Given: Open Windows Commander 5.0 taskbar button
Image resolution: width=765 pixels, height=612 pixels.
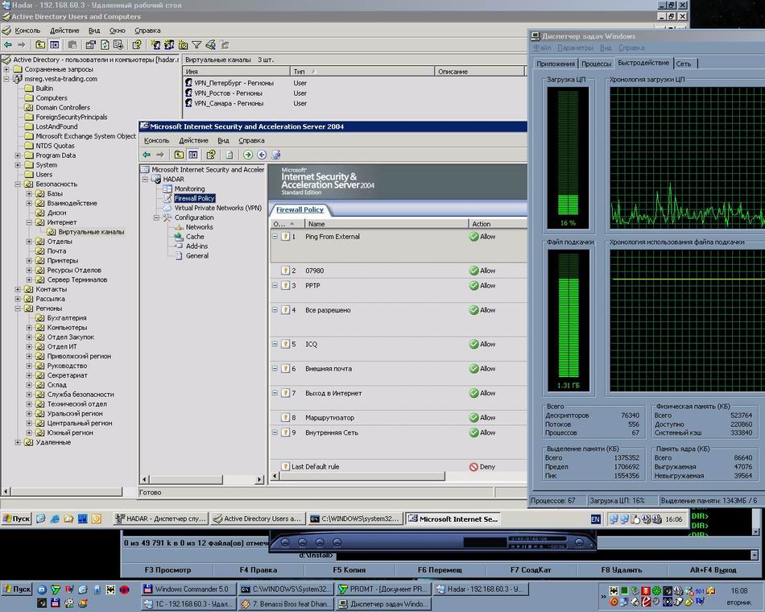Looking at the screenshot, I should 188,589.
